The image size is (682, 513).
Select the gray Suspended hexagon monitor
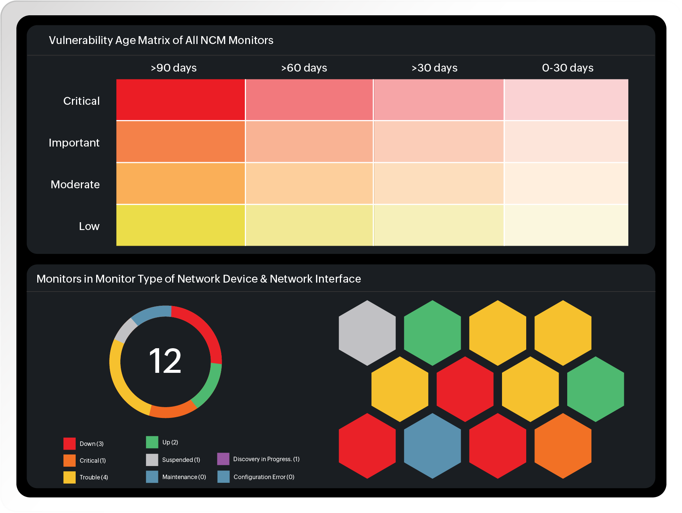click(x=367, y=332)
